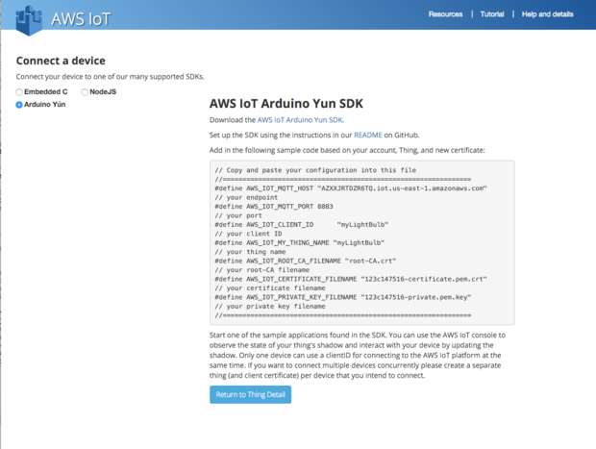This screenshot has width=596, height=449.
Task: Open the Tutorial link in header
Action: pyautogui.click(x=492, y=14)
